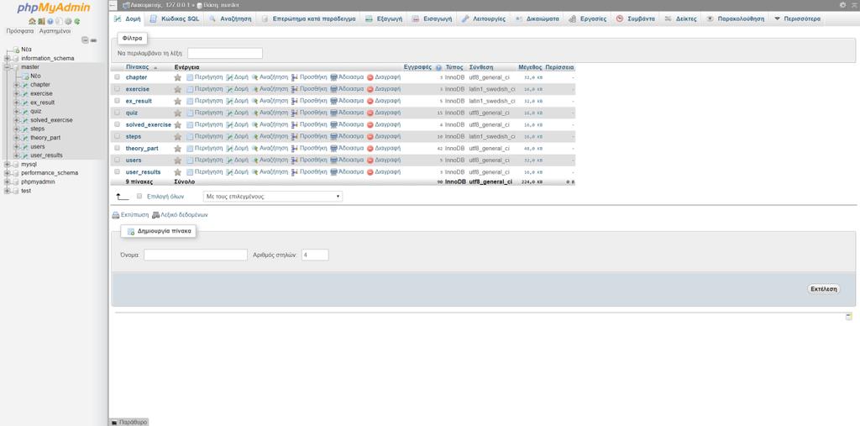Viewport: 860px width, 426px height.
Task: Click the red Διαγραφή icon for exercise
Action: 370,89
